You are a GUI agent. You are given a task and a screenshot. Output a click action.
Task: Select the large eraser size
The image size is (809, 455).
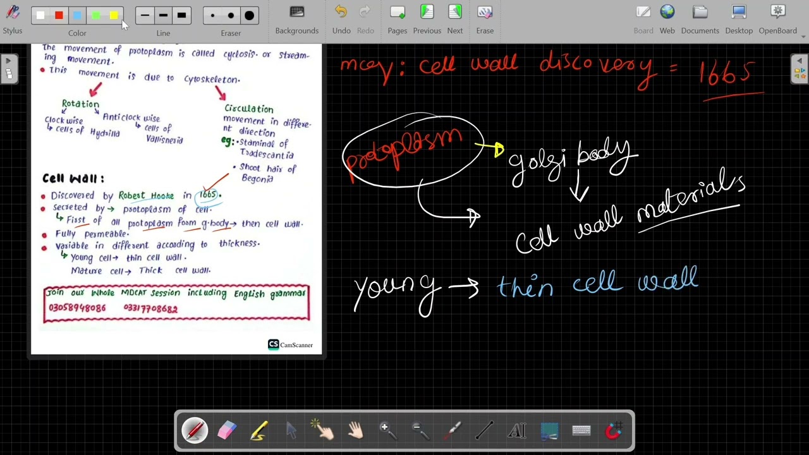click(249, 15)
